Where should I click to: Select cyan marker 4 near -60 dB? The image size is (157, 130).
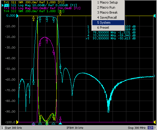click(33, 82)
